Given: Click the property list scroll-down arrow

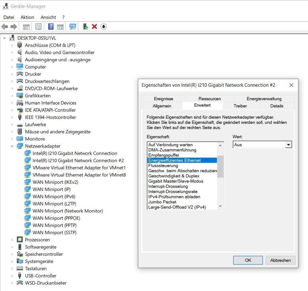Looking at the screenshot, I should [220, 206].
